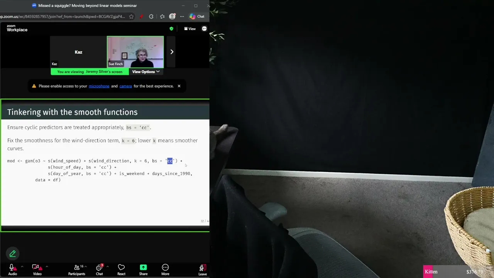The image size is (494, 278).
Task: Leave the Zoom meeting
Action: pos(202,270)
